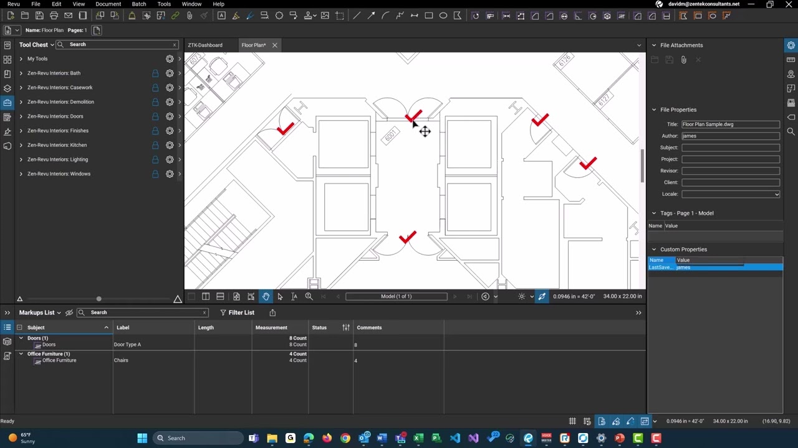798x448 pixels.
Task: Open the Search panel on right sidebar
Action: point(791,131)
